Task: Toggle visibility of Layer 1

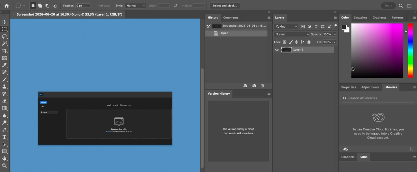Action: (x=277, y=50)
